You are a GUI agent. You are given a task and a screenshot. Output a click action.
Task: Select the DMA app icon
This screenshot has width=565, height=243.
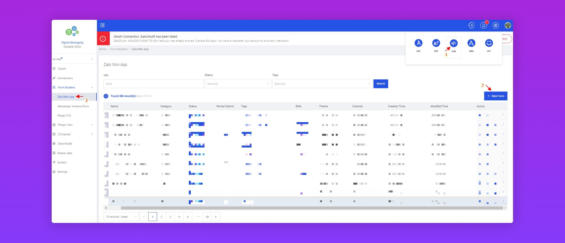coord(471,43)
